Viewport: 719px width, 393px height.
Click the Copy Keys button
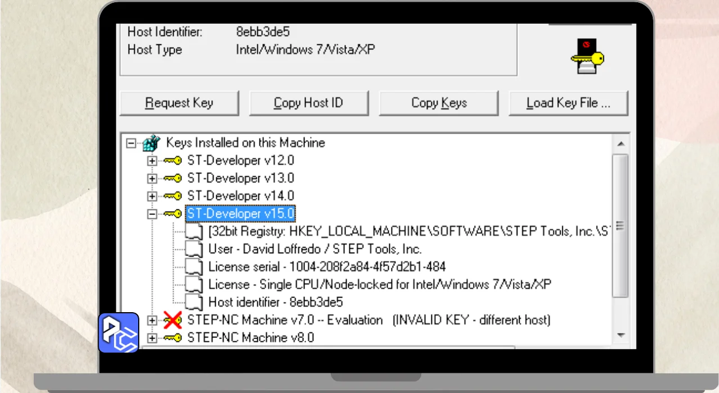[x=439, y=103]
